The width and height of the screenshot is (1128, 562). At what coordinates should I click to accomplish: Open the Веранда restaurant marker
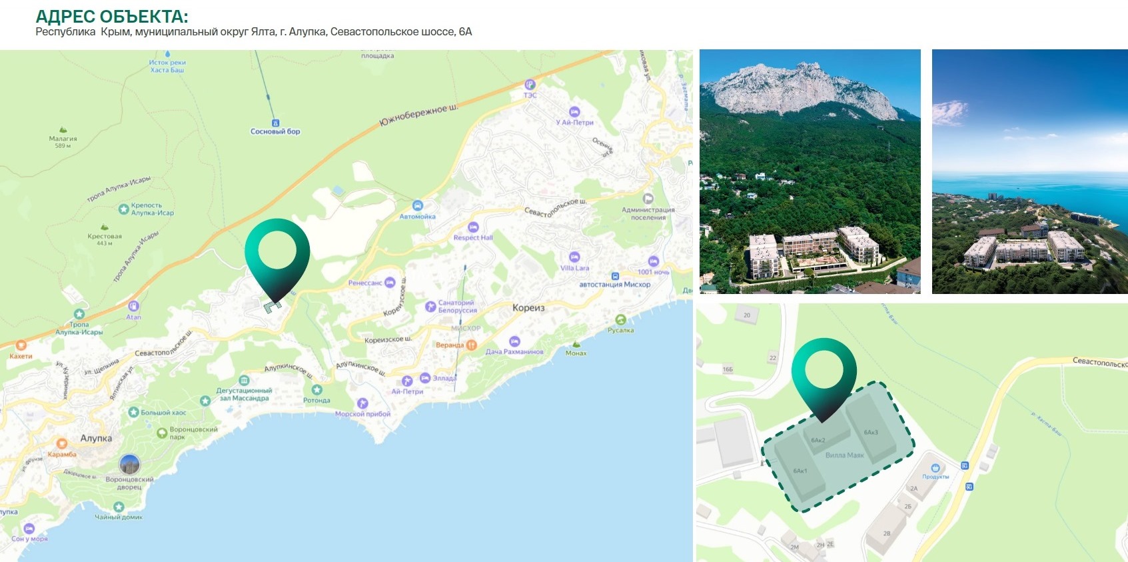471,345
